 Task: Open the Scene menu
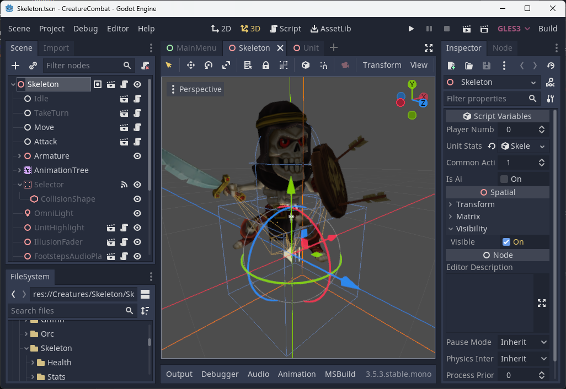pos(19,29)
